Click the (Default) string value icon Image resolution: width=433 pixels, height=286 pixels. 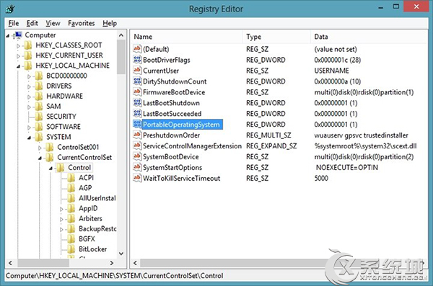coord(137,49)
